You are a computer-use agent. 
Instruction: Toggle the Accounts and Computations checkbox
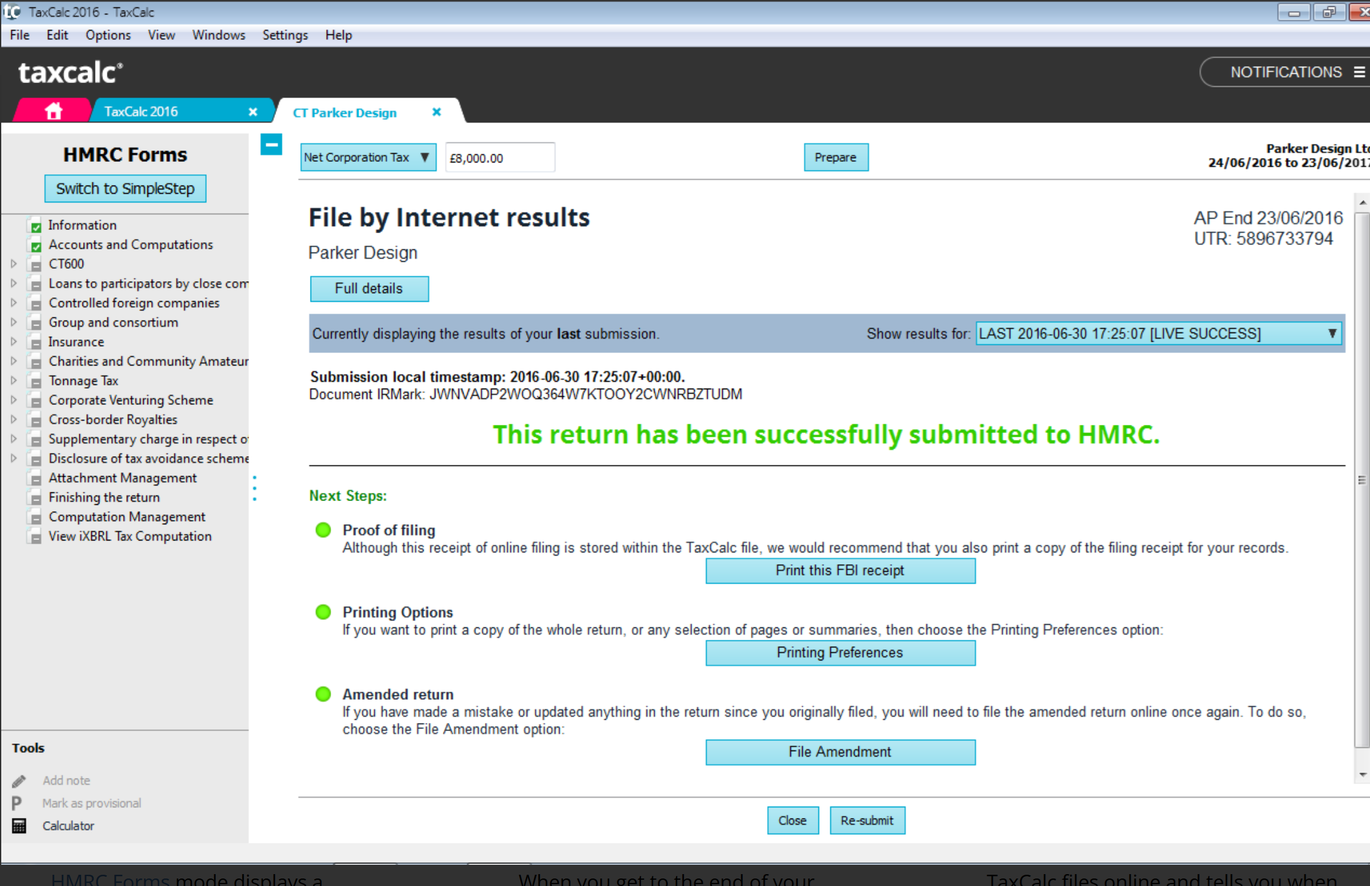click(36, 246)
